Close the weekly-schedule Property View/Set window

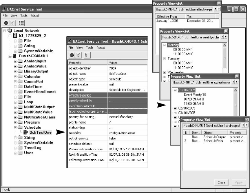(226, 31)
